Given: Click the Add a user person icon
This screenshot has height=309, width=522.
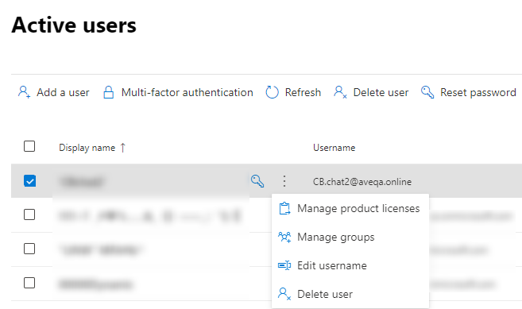Looking at the screenshot, I should click(25, 92).
